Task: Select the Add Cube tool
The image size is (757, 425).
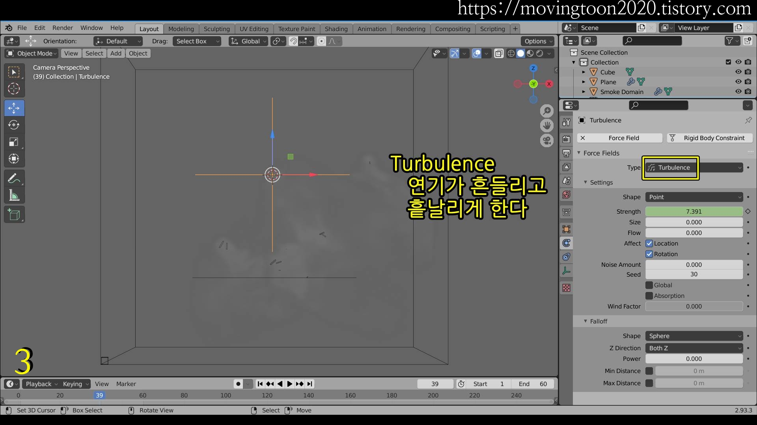Action: (x=14, y=214)
